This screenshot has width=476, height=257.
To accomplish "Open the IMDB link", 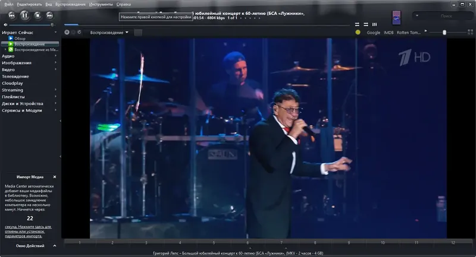I will 389,33.
